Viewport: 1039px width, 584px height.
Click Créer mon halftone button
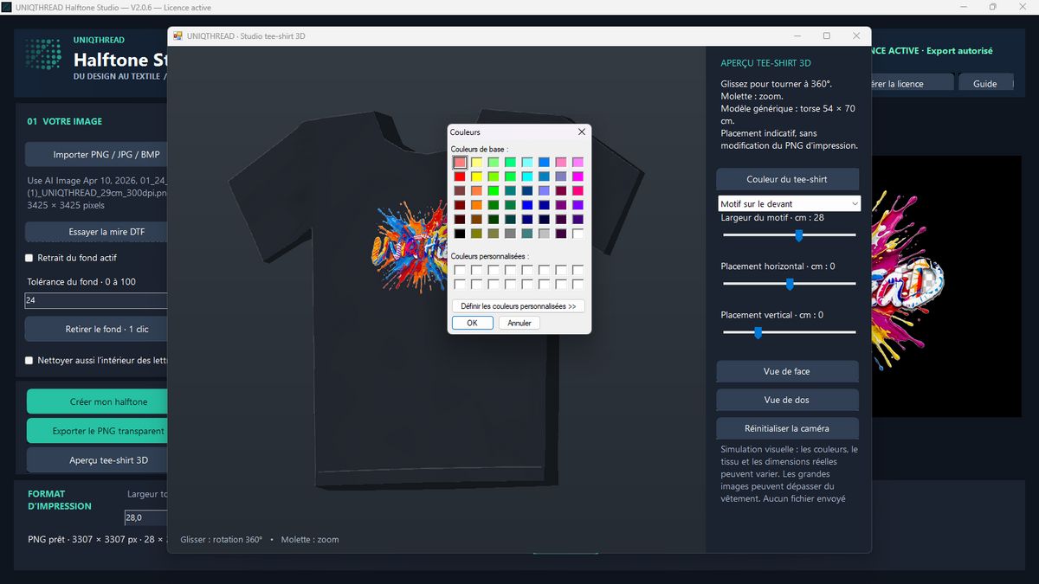point(97,401)
